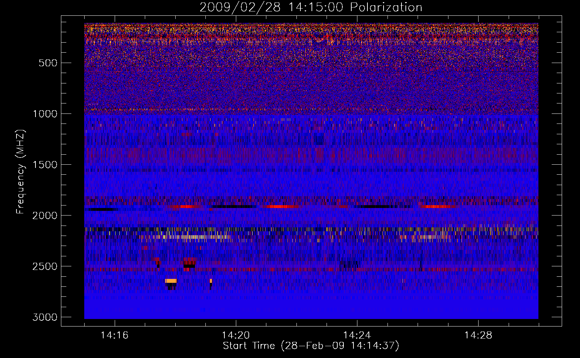Click the 500 frequency tick label
This screenshot has width=580, height=358.
(48, 63)
